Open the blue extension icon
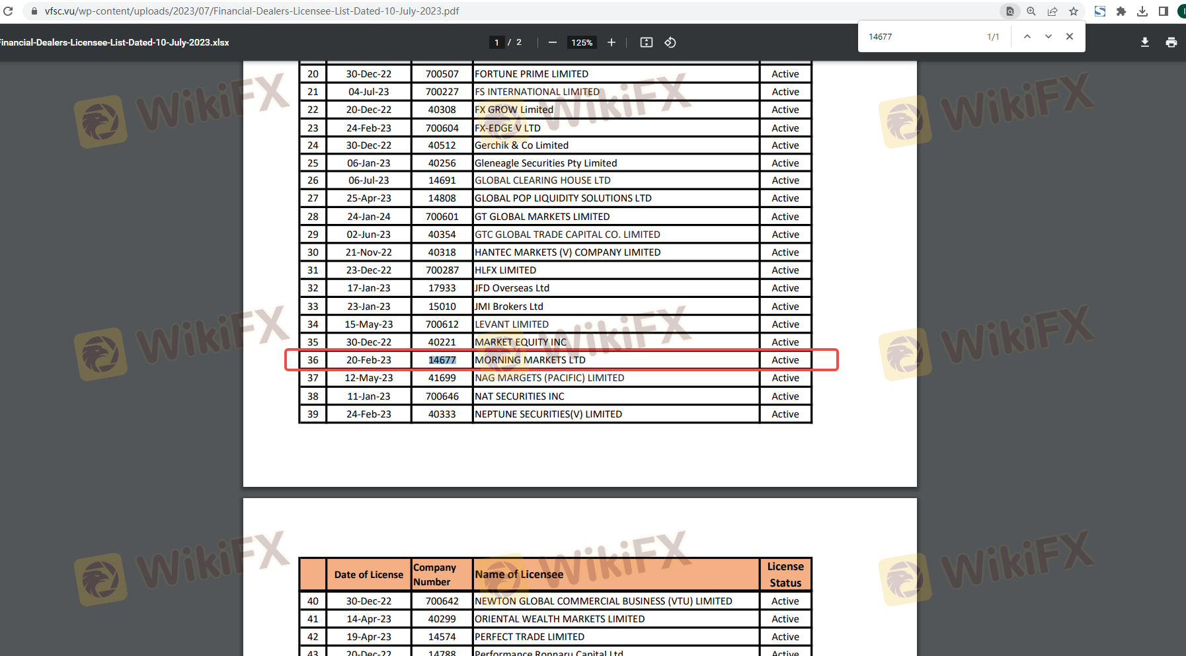Screen dimensions: 1186x656 click(x=1100, y=11)
